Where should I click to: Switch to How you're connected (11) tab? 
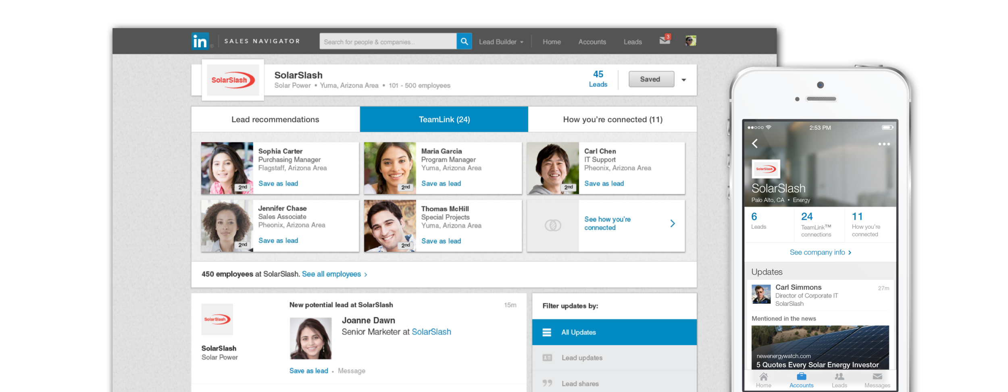tap(612, 119)
